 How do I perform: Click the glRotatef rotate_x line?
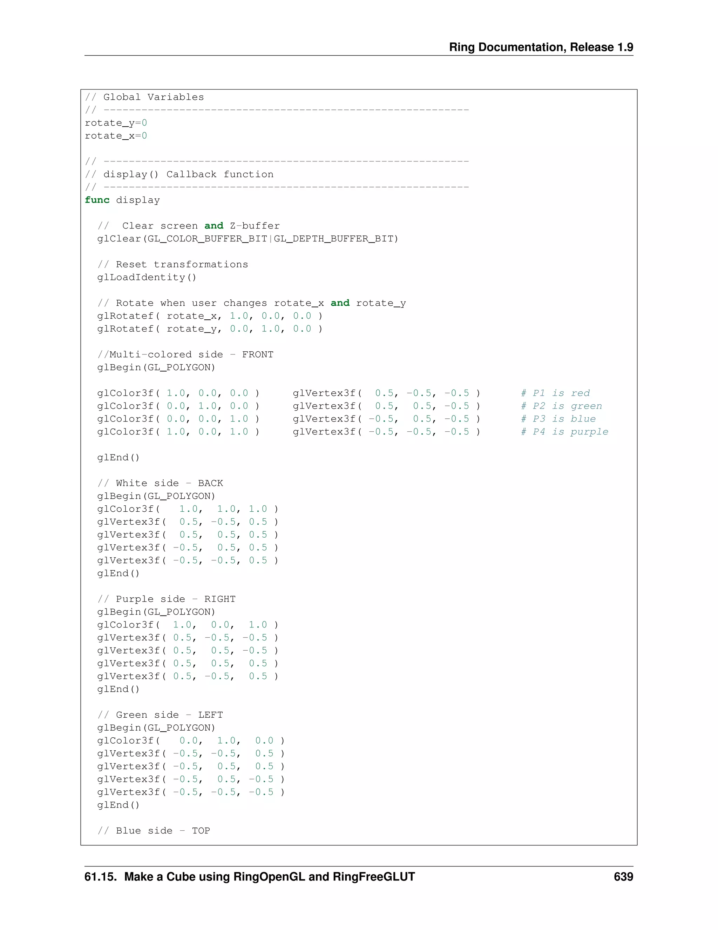coord(210,316)
